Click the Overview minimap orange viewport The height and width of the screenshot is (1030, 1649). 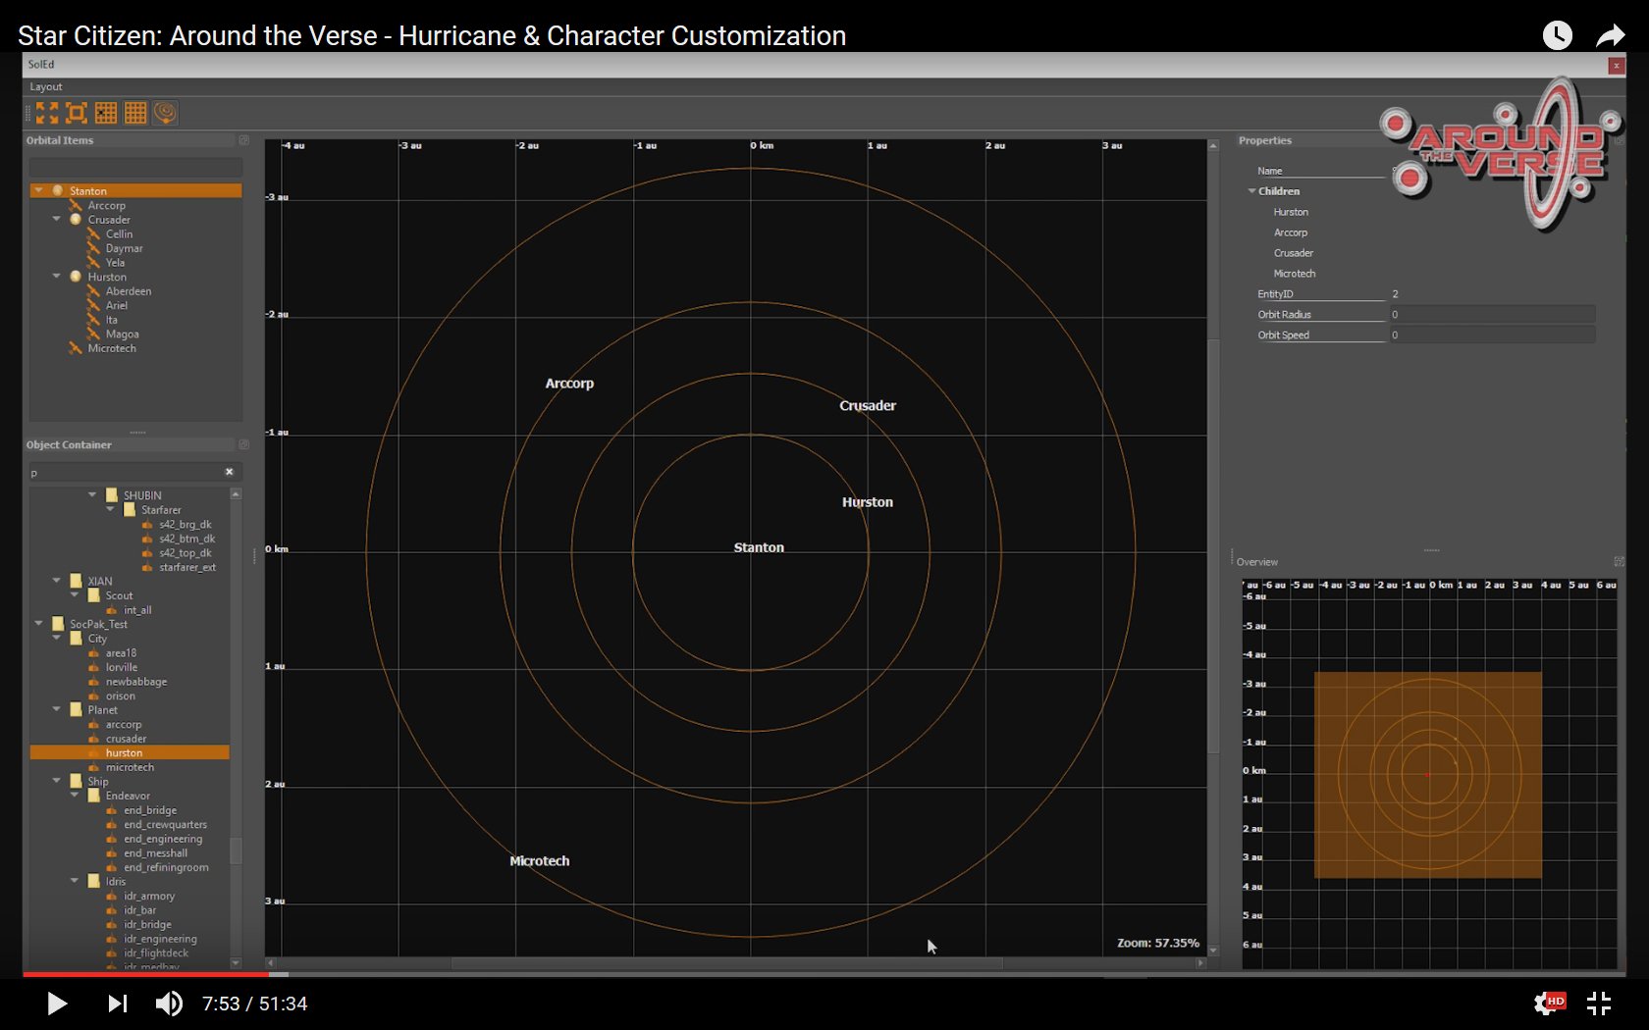(1428, 775)
